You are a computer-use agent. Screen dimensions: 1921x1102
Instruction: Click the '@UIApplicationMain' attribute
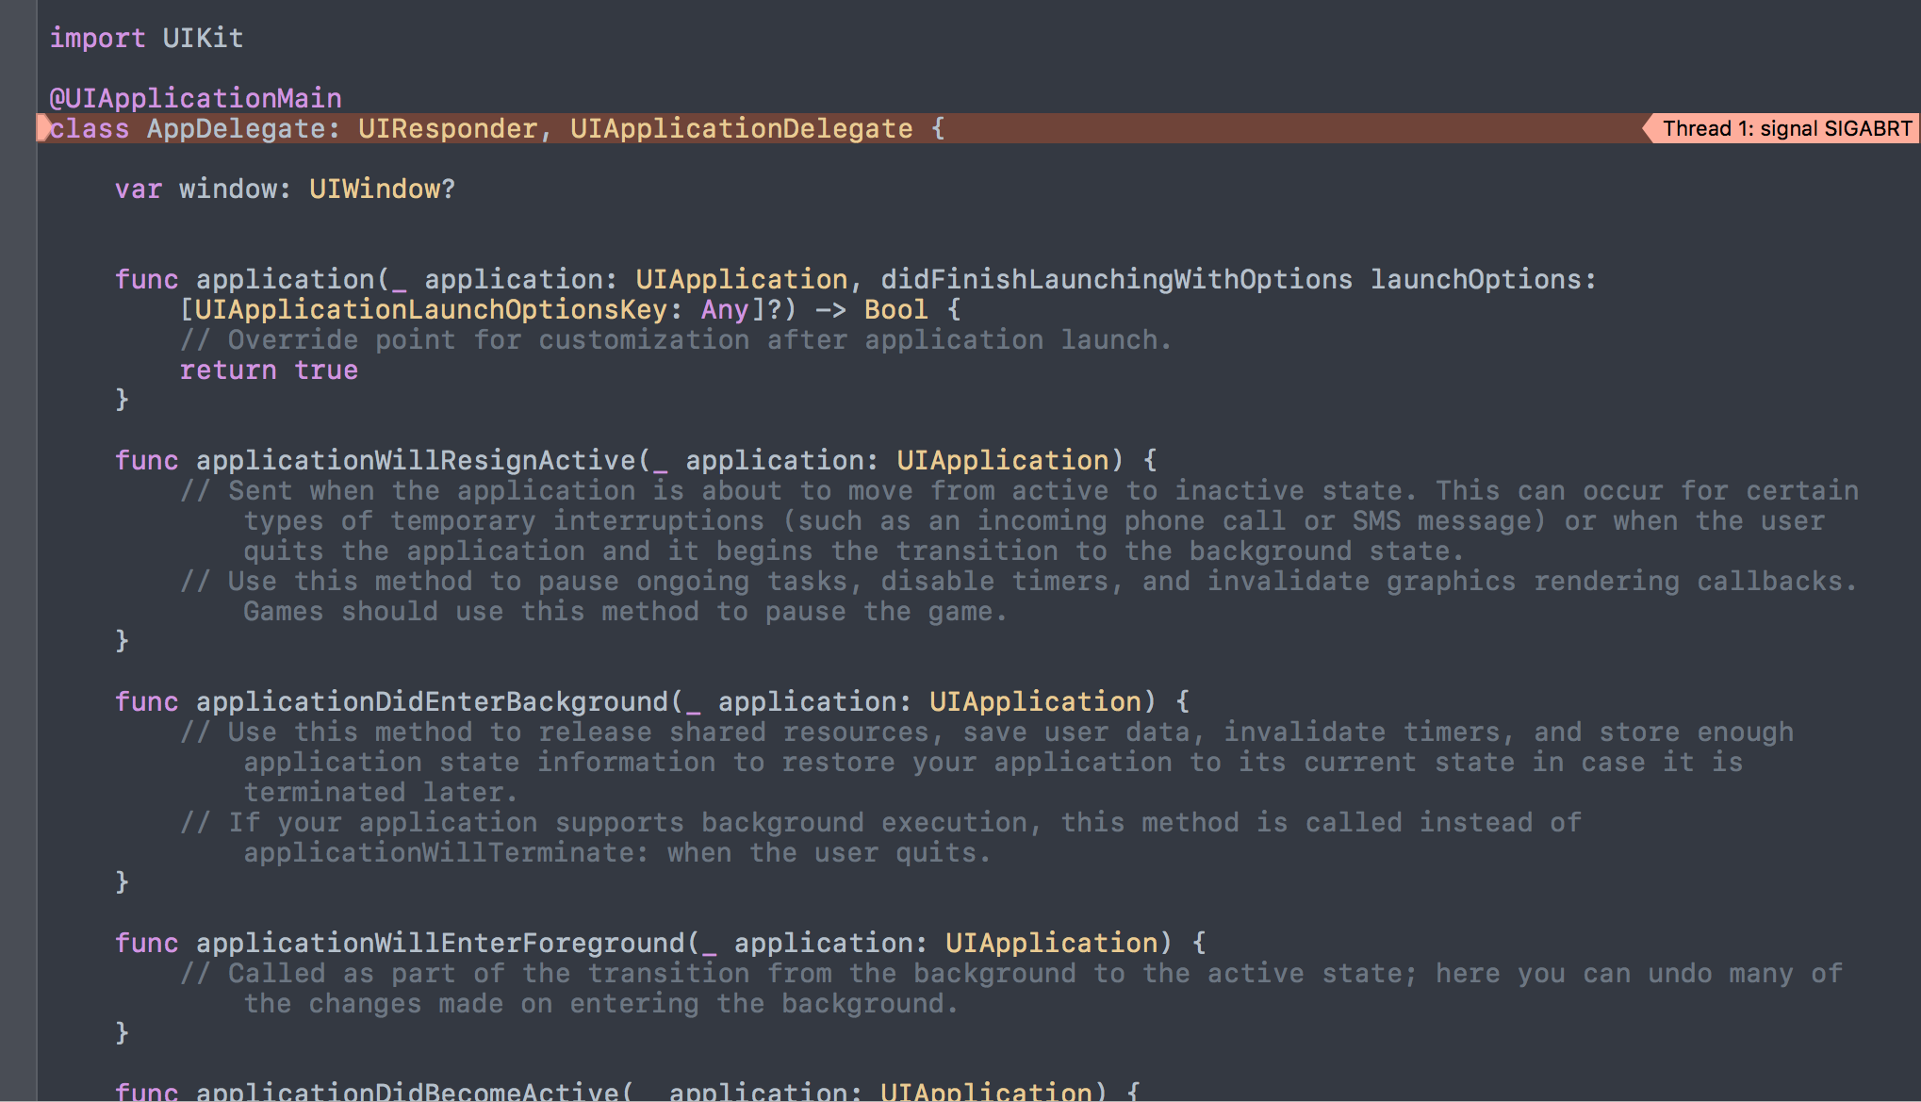[195, 98]
